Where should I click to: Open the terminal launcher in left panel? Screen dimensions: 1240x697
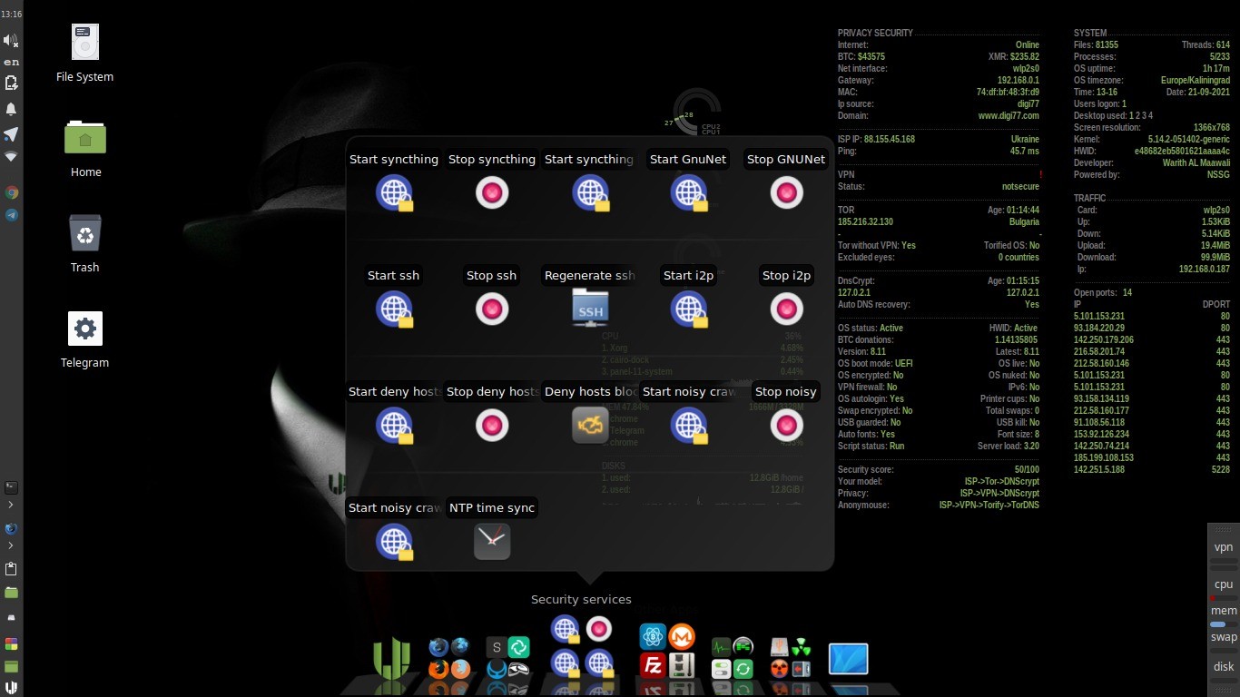tap(11, 487)
